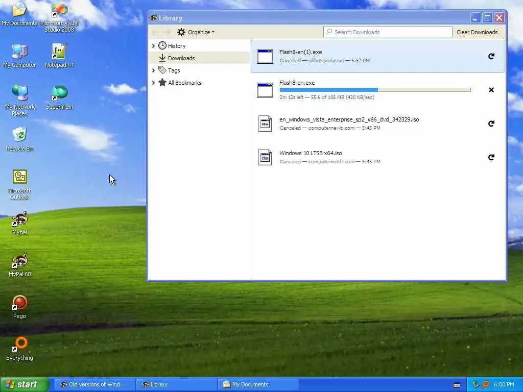Click the Flash8-en.exe file name
The height and width of the screenshot is (392, 523).
coord(297,83)
